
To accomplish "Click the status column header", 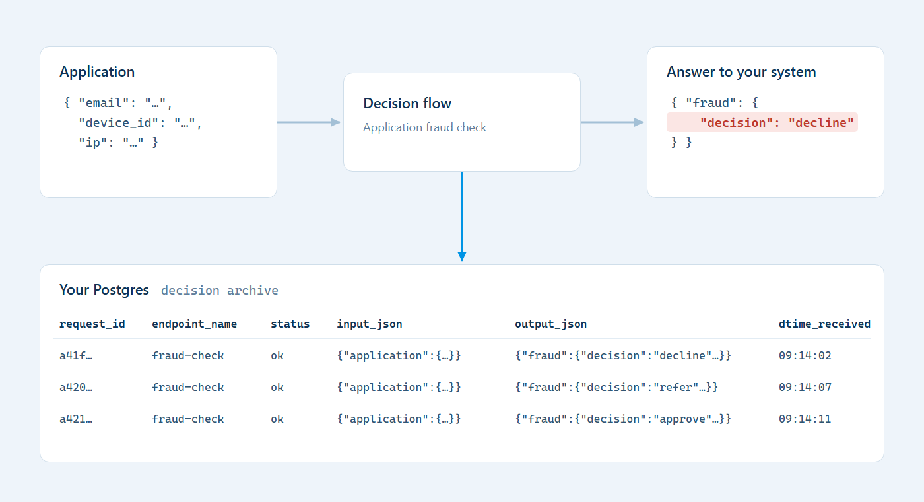I will pyautogui.click(x=290, y=324).
